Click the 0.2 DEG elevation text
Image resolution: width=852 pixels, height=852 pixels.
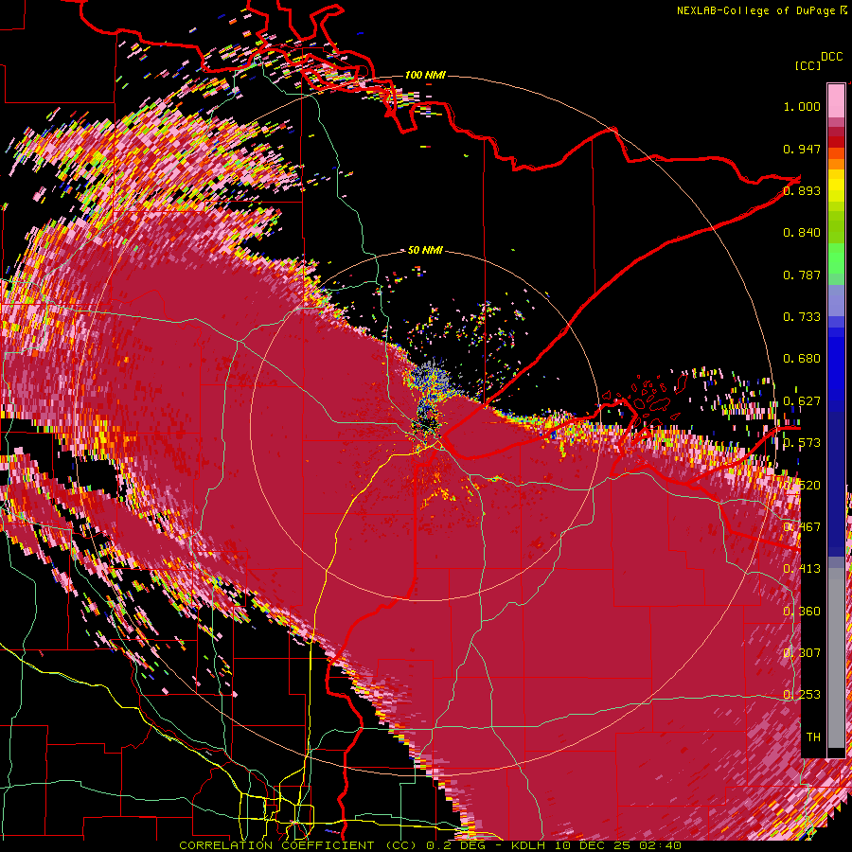pos(456,845)
